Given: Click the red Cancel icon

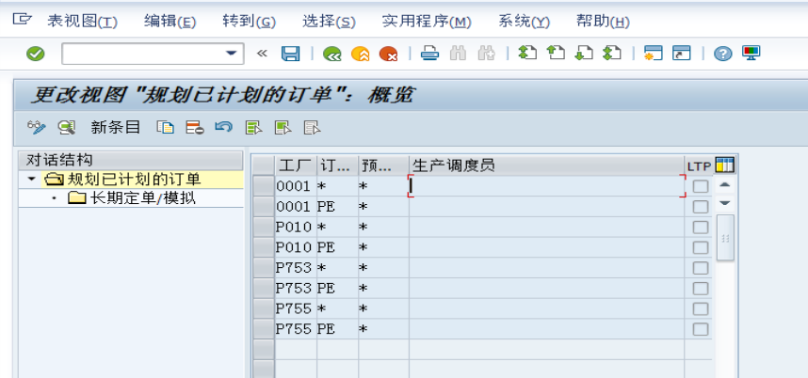Looking at the screenshot, I should click(388, 54).
